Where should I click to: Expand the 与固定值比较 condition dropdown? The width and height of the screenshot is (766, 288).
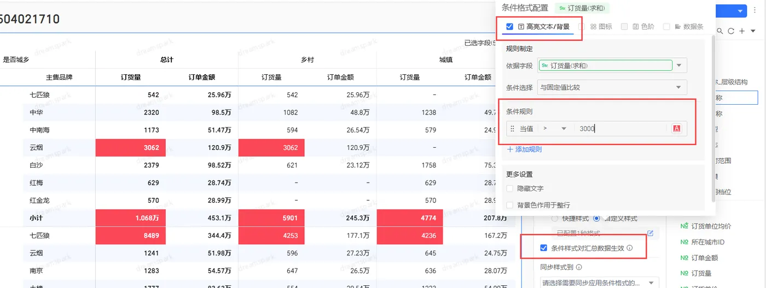(679, 87)
